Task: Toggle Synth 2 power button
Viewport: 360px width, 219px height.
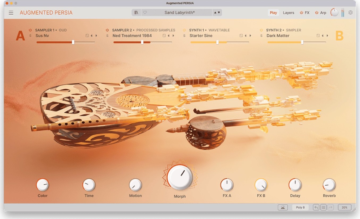Action: click(261, 30)
